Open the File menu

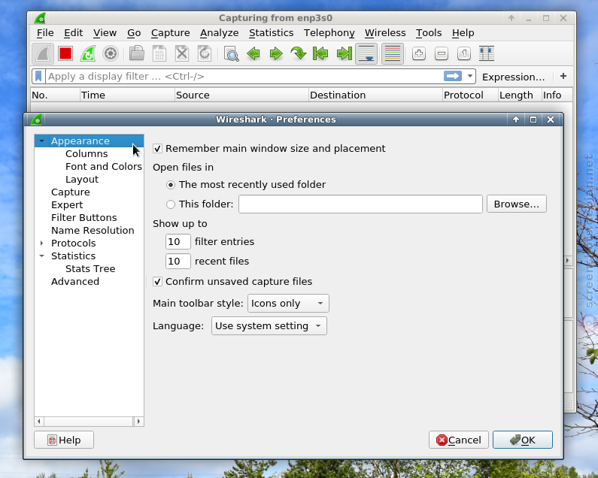(45, 33)
